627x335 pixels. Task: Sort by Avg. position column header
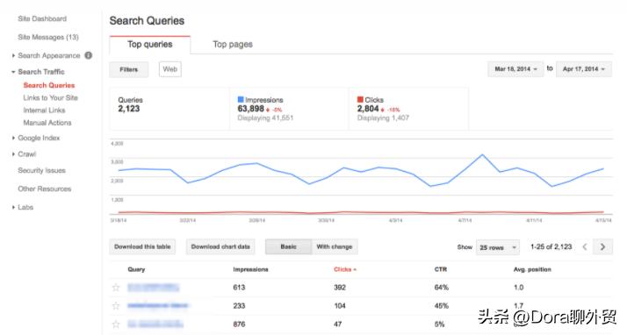pyautogui.click(x=532, y=269)
